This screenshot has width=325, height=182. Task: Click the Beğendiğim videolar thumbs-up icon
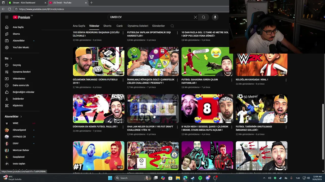pos(7,92)
